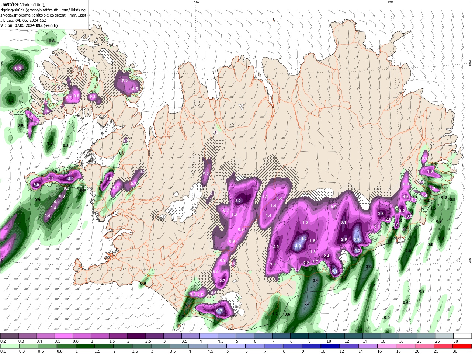The image size is (472, 354).
Task: Click the pale green first swatch of the lower legend
Action: [9, 346]
